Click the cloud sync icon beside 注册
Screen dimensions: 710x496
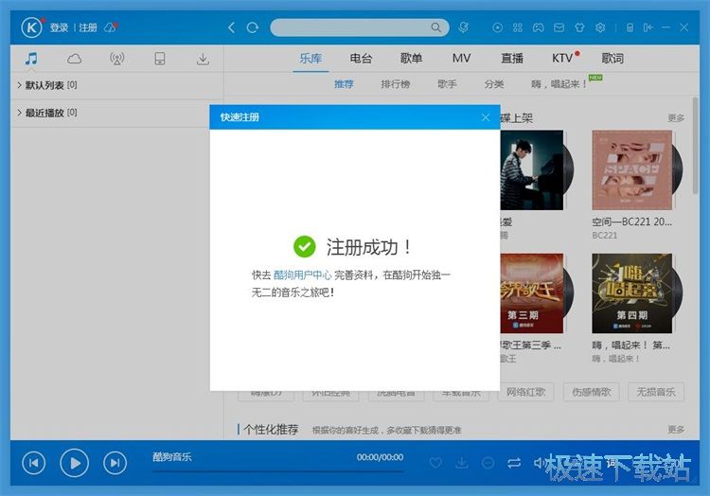tap(111, 27)
